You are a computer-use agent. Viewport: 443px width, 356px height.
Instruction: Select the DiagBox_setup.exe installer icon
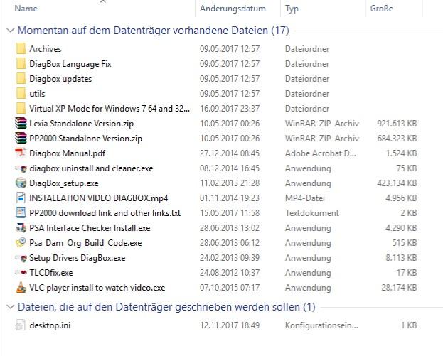pos(21,183)
